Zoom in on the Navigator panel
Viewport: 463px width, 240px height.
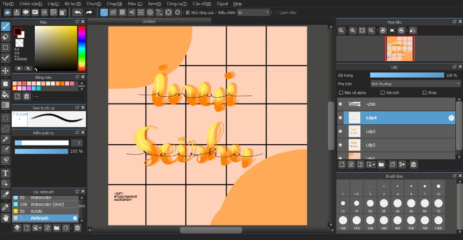pyautogui.click(x=353, y=30)
